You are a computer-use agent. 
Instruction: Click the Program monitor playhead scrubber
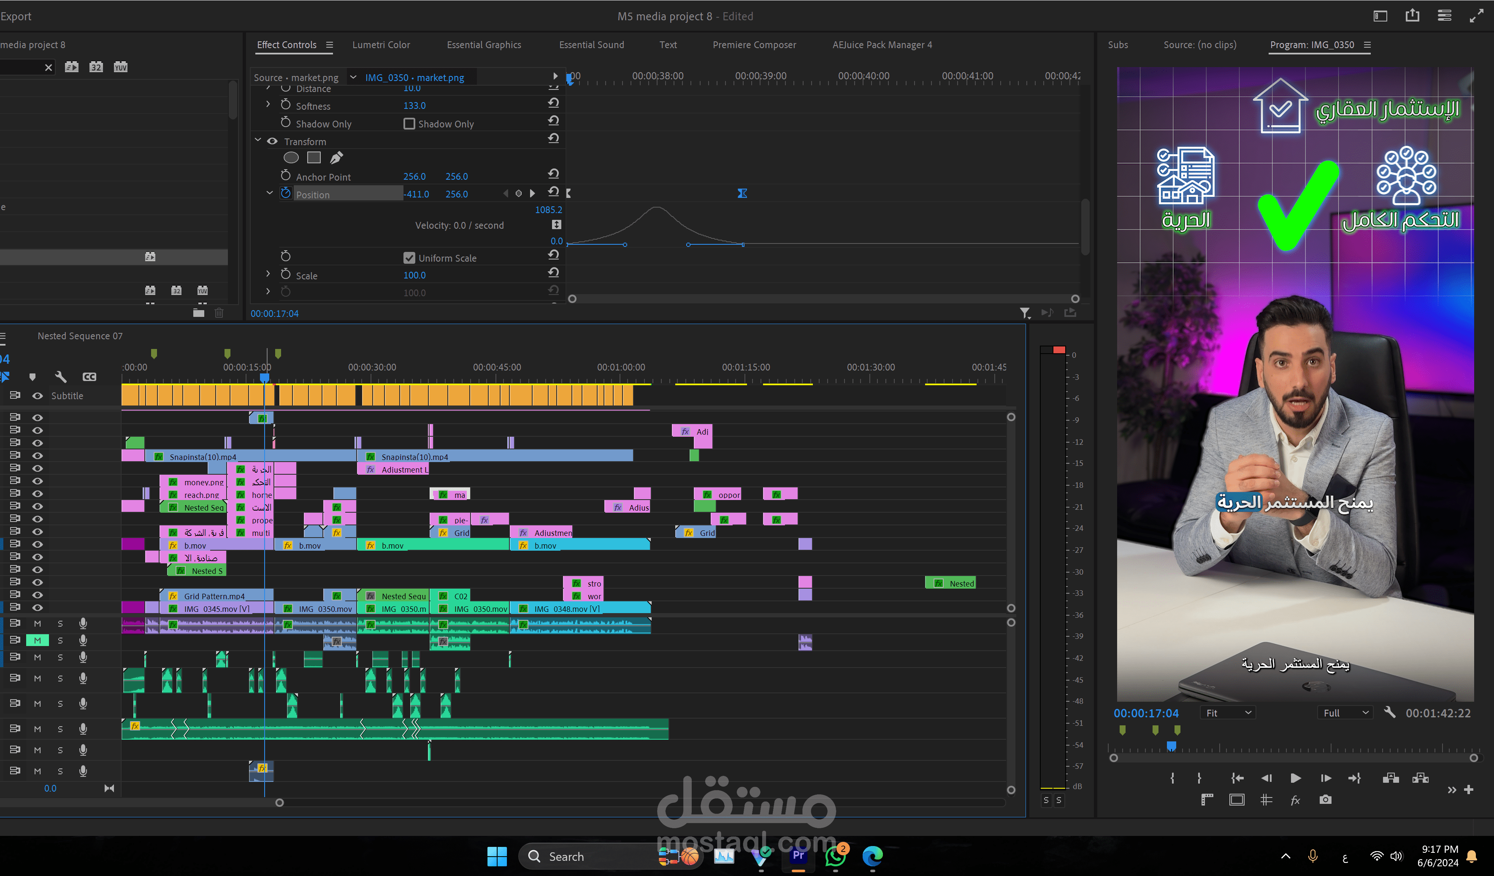1171,746
